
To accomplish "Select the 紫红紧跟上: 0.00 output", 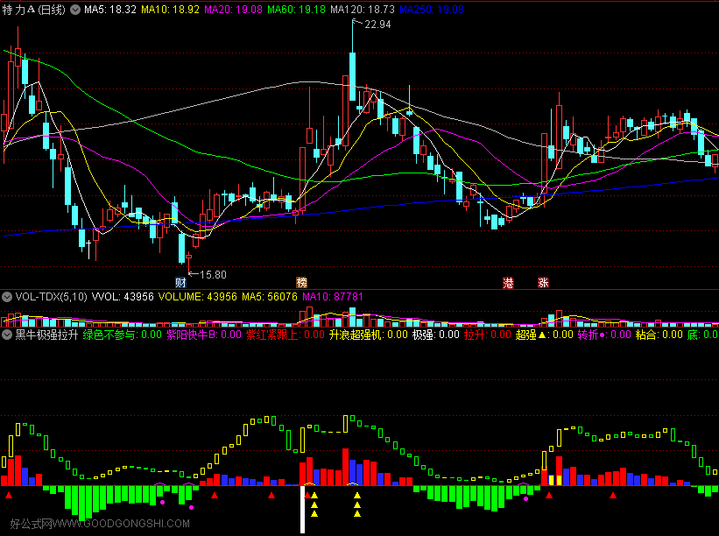I will click(285, 335).
